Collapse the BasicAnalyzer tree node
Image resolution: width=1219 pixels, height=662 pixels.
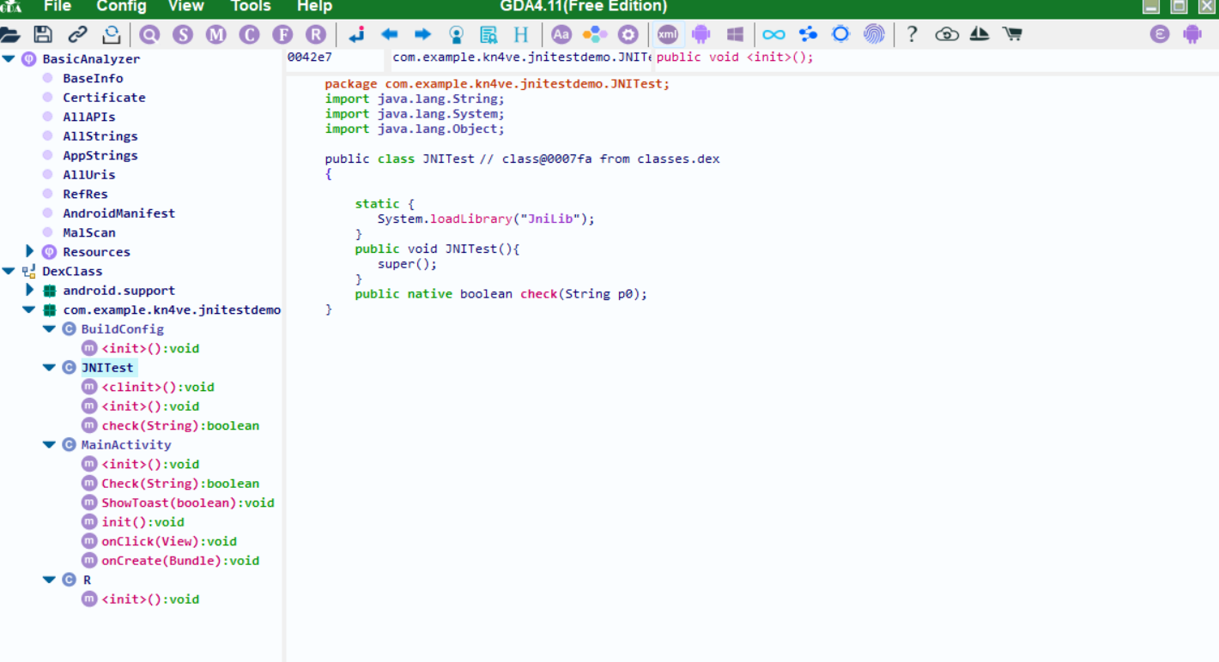tap(9, 59)
